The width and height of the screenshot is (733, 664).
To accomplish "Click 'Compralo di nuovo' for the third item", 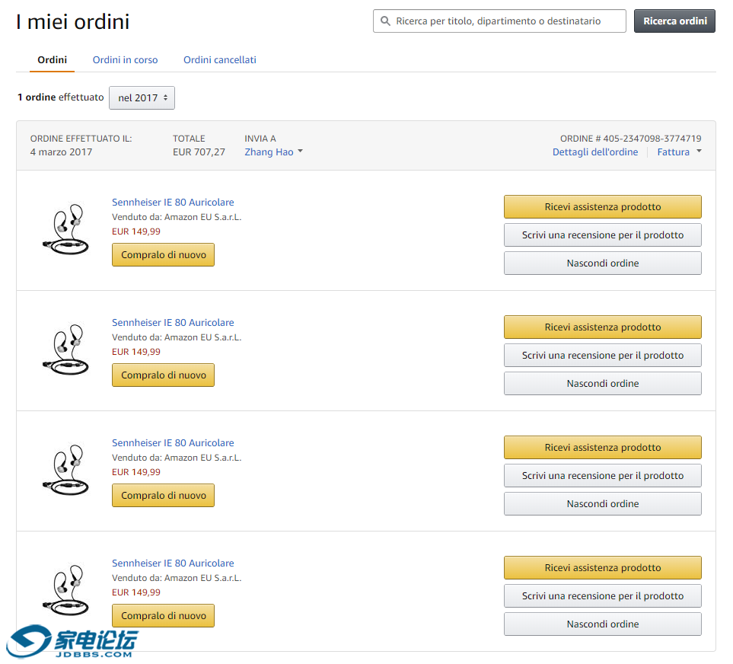I will tap(163, 496).
